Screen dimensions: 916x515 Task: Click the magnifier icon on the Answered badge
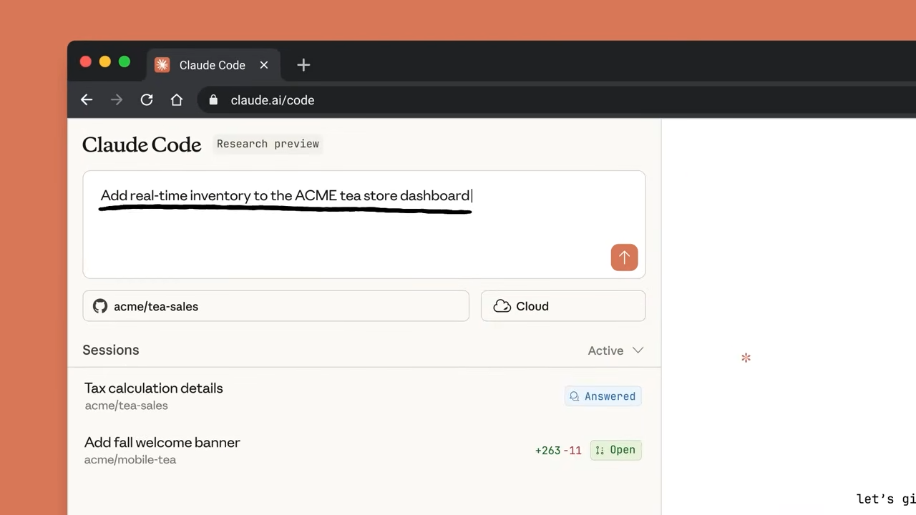[575, 396]
